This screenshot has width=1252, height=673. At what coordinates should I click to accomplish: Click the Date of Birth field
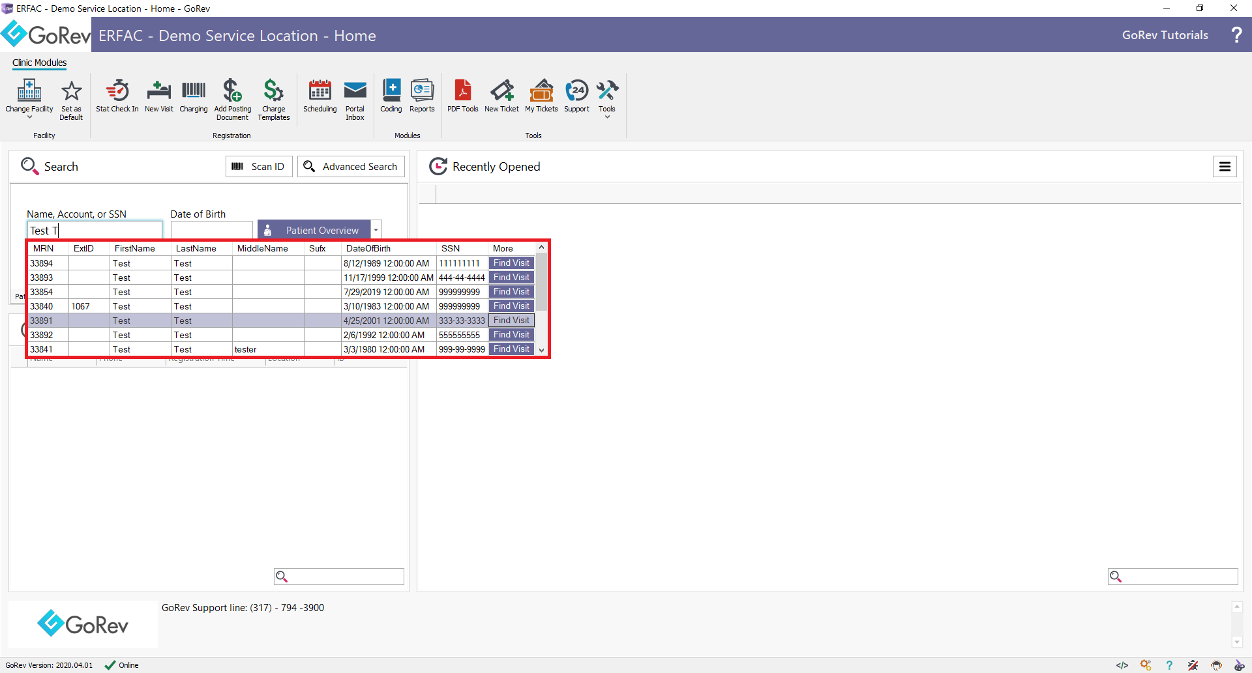211,230
